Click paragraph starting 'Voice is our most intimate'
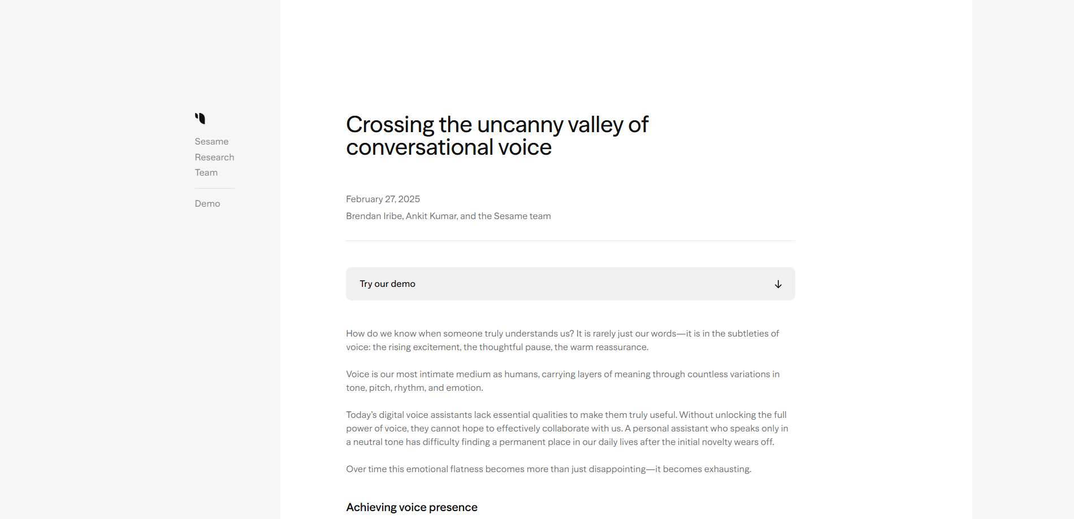 (x=562, y=381)
